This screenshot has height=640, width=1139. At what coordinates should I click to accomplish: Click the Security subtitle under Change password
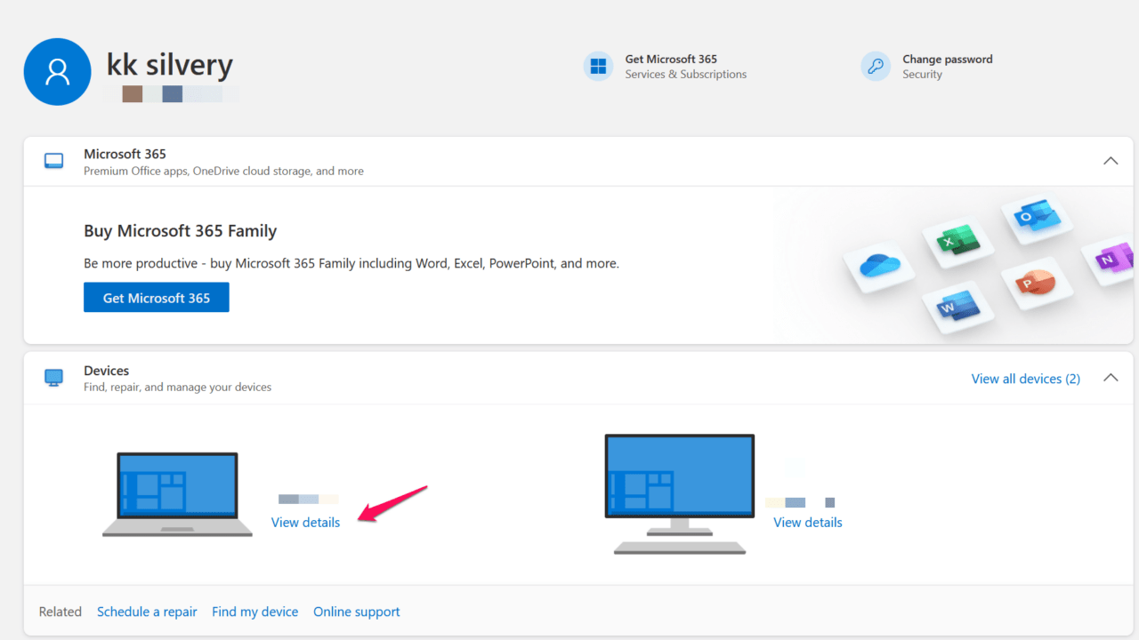[x=923, y=75]
